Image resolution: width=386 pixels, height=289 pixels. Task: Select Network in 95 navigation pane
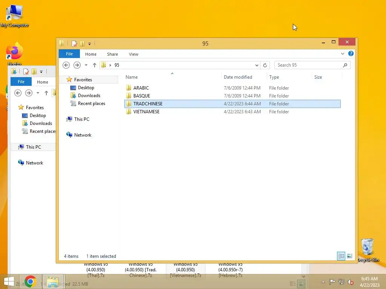click(x=83, y=135)
